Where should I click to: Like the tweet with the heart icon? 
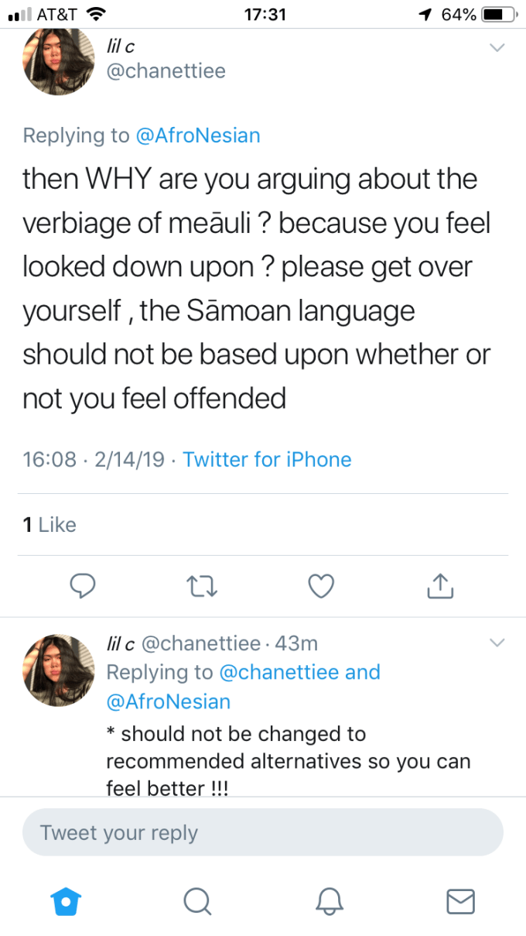[320, 588]
